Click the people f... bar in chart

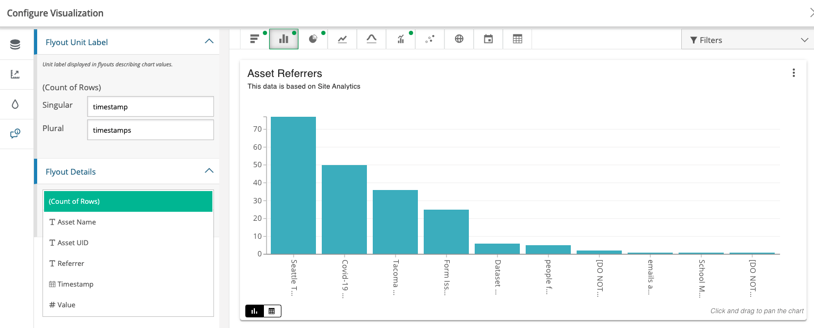pyautogui.click(x=548, y=249)
